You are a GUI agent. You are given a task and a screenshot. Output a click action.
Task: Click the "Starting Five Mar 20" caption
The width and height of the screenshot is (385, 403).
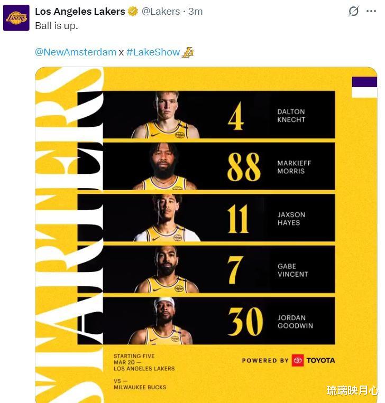[x=144, y=362]
